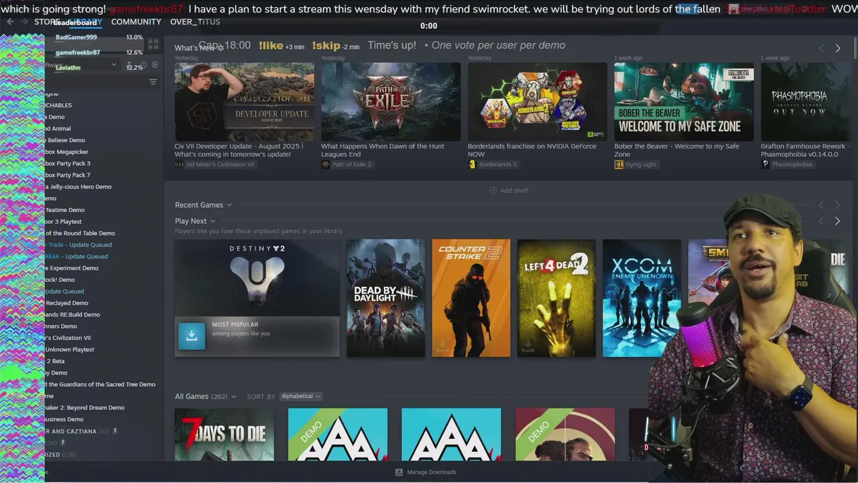Open Civ VII Developer Update news thumbnail
Viewport: 858px width, 483px height.
(244, 102)
